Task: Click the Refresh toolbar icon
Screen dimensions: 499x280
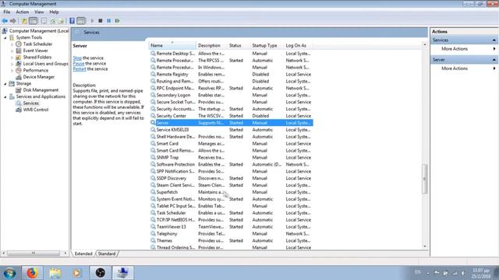Action: pos(52,21)
